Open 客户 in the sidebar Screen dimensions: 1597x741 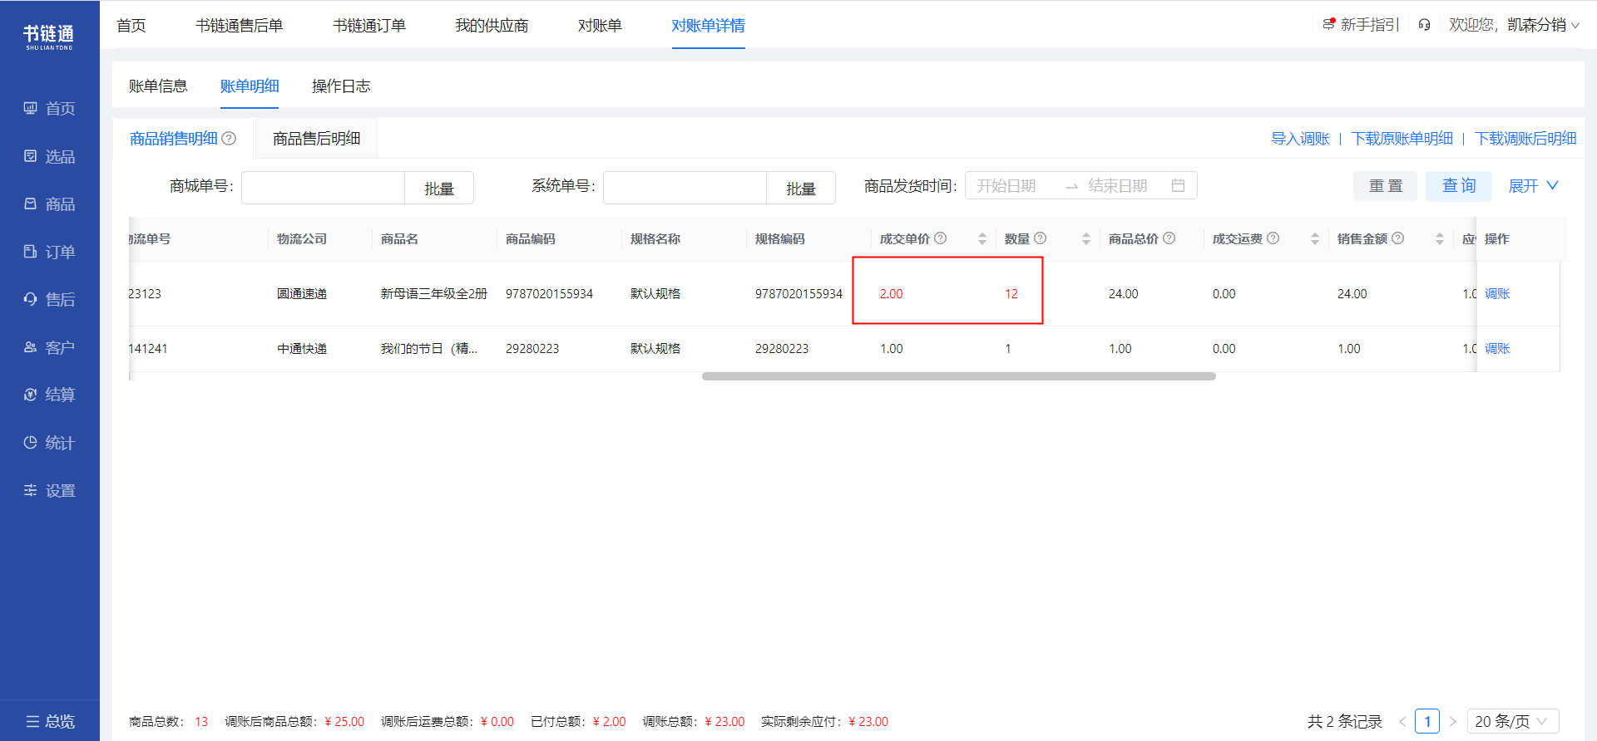coord(50,347)
